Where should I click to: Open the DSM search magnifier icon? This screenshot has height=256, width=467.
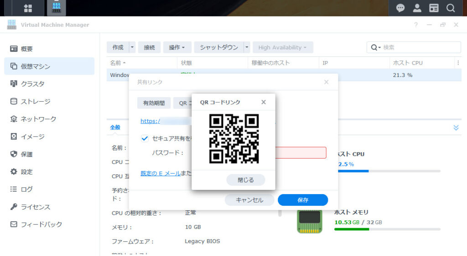click(x=451, y=8)
